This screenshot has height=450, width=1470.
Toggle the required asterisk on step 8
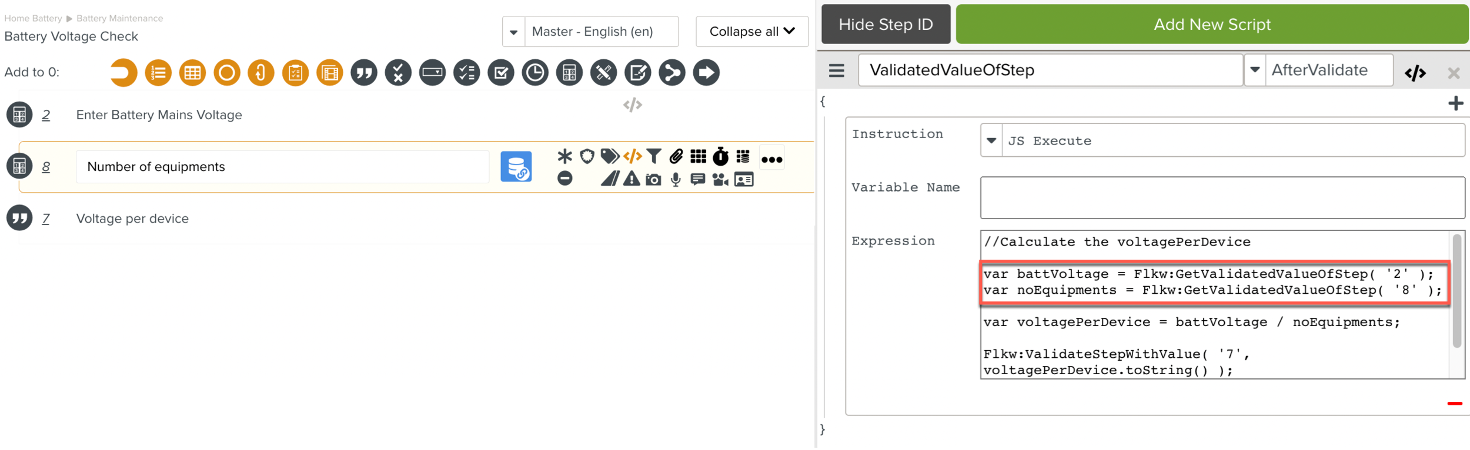point(564,156)
